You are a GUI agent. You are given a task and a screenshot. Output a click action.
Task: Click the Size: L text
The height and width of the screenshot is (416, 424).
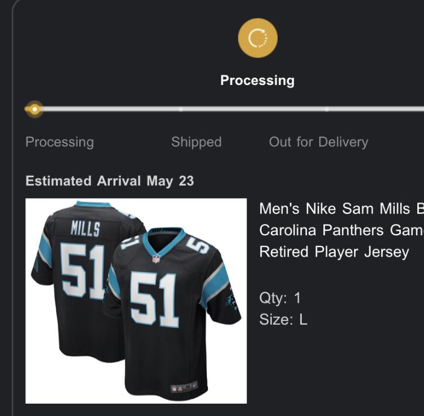283,320
